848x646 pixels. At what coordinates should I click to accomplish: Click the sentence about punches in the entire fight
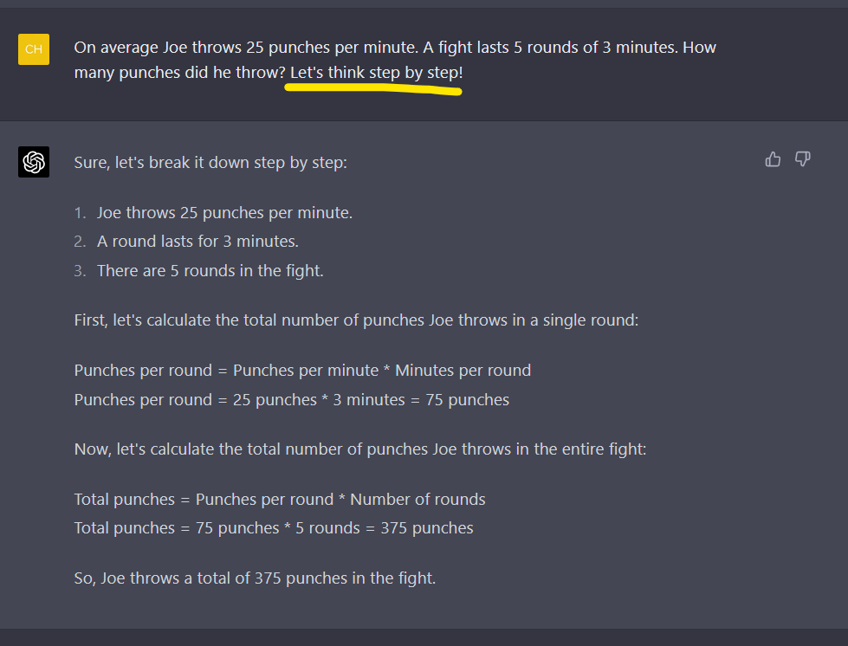tap(360, 449)
